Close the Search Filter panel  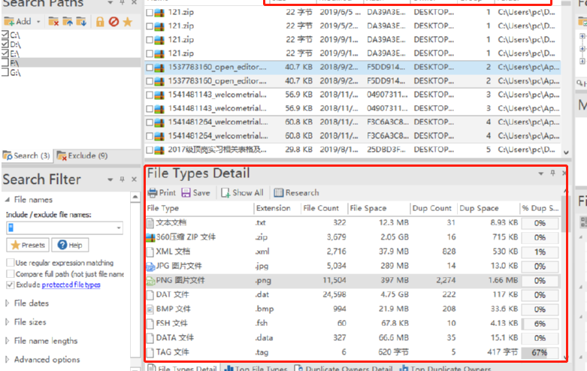pyautogui.click(x=135, y=179)
